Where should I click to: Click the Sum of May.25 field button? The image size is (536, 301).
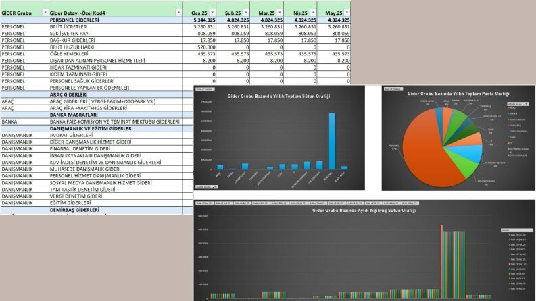tap(279, 203)
